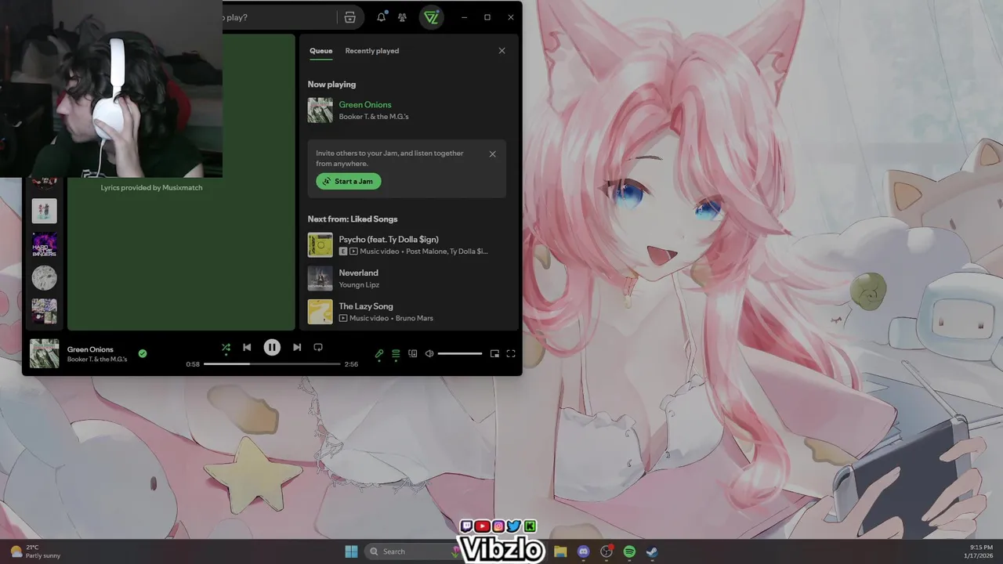Open Booker T. & the M.G.'s in player bar
This screenshot has height=564, width=1003.
97,360
